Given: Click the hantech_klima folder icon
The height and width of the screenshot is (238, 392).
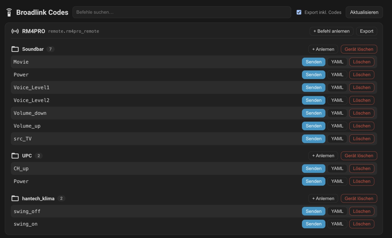Looking at the screenshot, I should click(x=15, y=198).
